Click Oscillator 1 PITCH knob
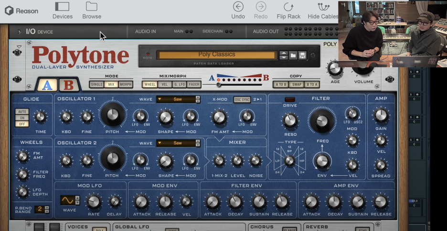This screenshot has height=231, width=447. 113,114
